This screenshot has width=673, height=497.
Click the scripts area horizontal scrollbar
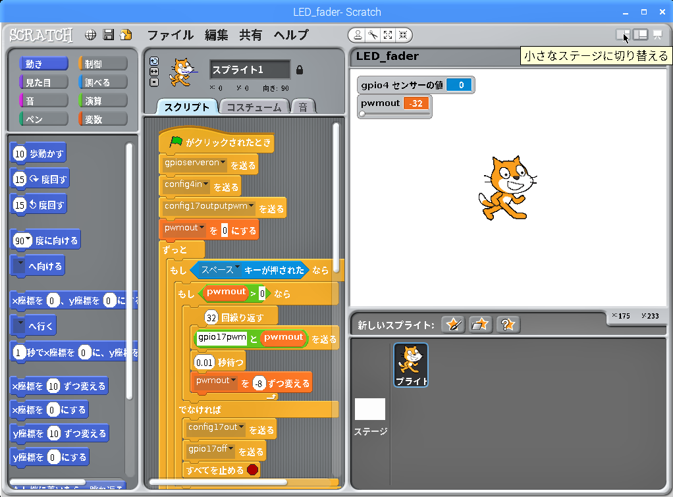217,482
